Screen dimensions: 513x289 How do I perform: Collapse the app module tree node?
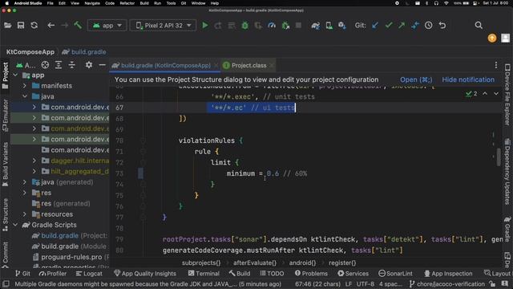(15, 75)
